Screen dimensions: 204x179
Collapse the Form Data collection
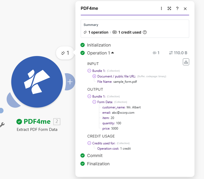(x=94, y=102)
